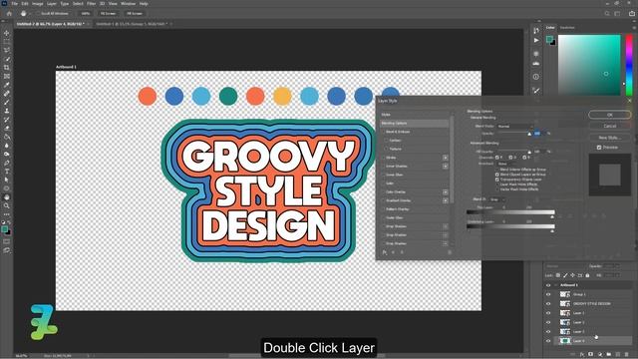The height and width of the screenshot is (359, 638).
Task: Open the Hand tool preset dropdown arrow
Action: click(30, 13)
